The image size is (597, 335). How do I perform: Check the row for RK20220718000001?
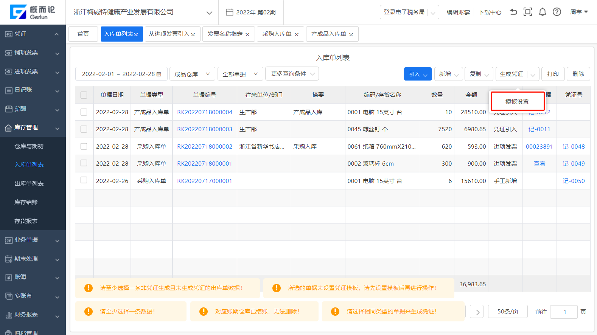(84, 163)
